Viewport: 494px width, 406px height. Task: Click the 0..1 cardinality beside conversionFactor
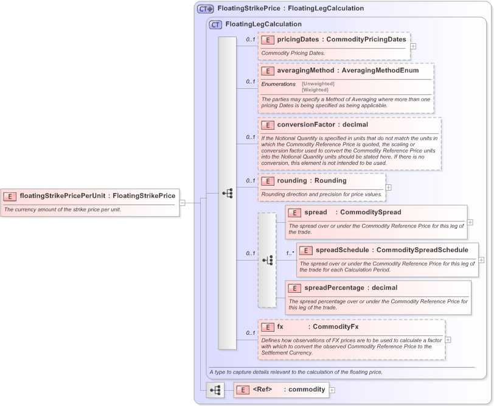click(251, 137)
